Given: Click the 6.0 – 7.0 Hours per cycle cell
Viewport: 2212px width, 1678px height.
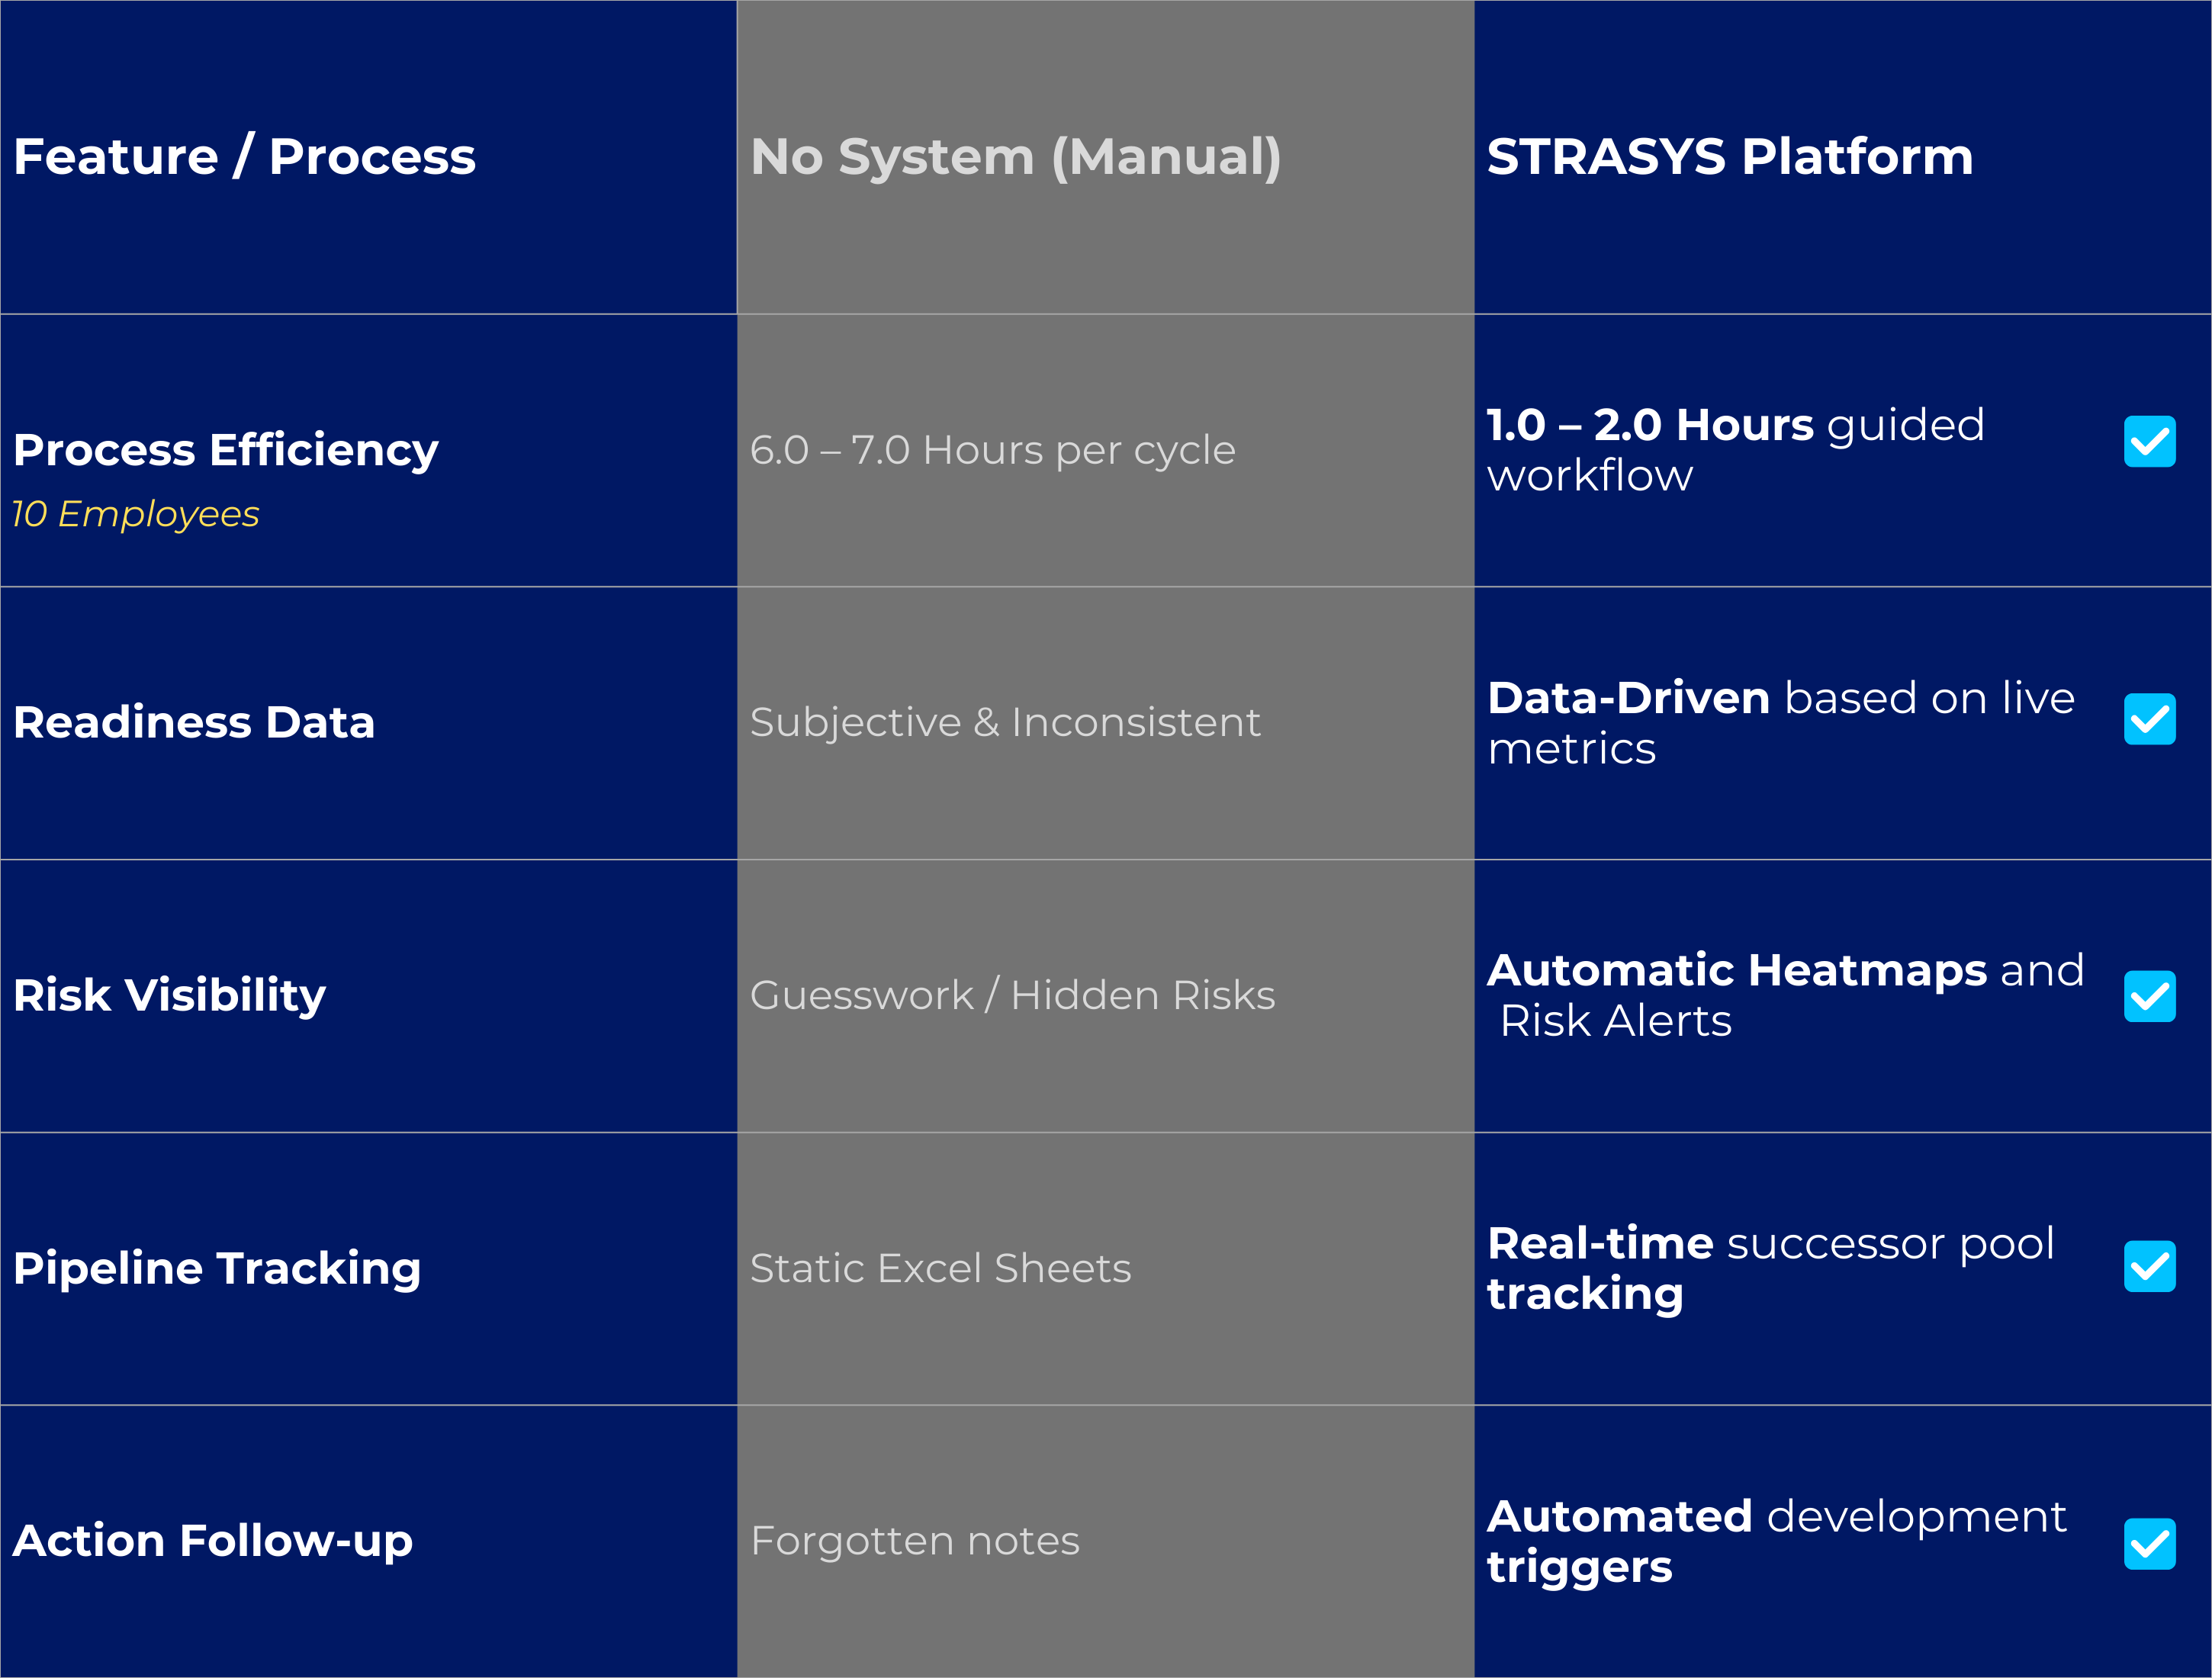Looking at the screenshot, I should point(994,449).
